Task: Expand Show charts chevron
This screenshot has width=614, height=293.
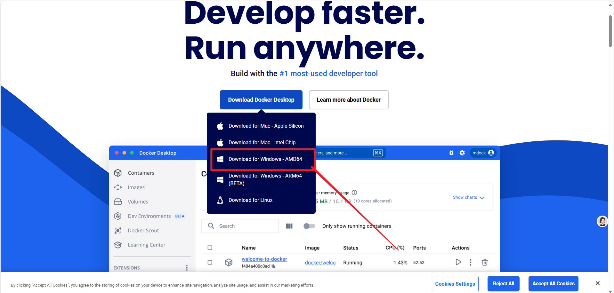Action: 482,198
